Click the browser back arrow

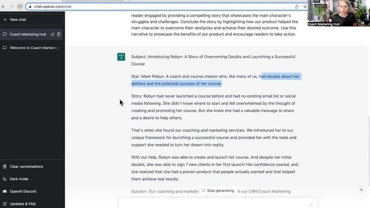3,6
